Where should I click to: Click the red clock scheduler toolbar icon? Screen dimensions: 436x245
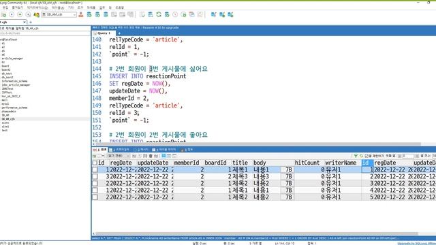click(175, 14)
